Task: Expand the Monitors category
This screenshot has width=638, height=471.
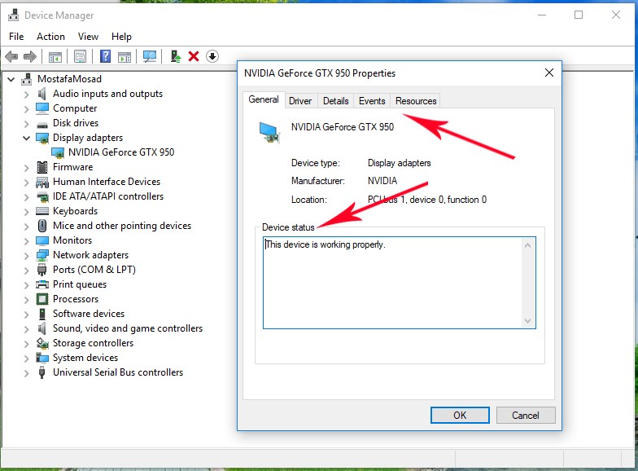Action: click(x=26, y=241)
